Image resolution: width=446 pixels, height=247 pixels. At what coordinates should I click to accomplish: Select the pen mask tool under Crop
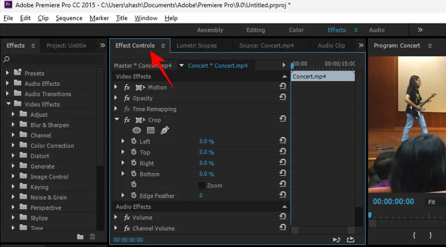164,130
